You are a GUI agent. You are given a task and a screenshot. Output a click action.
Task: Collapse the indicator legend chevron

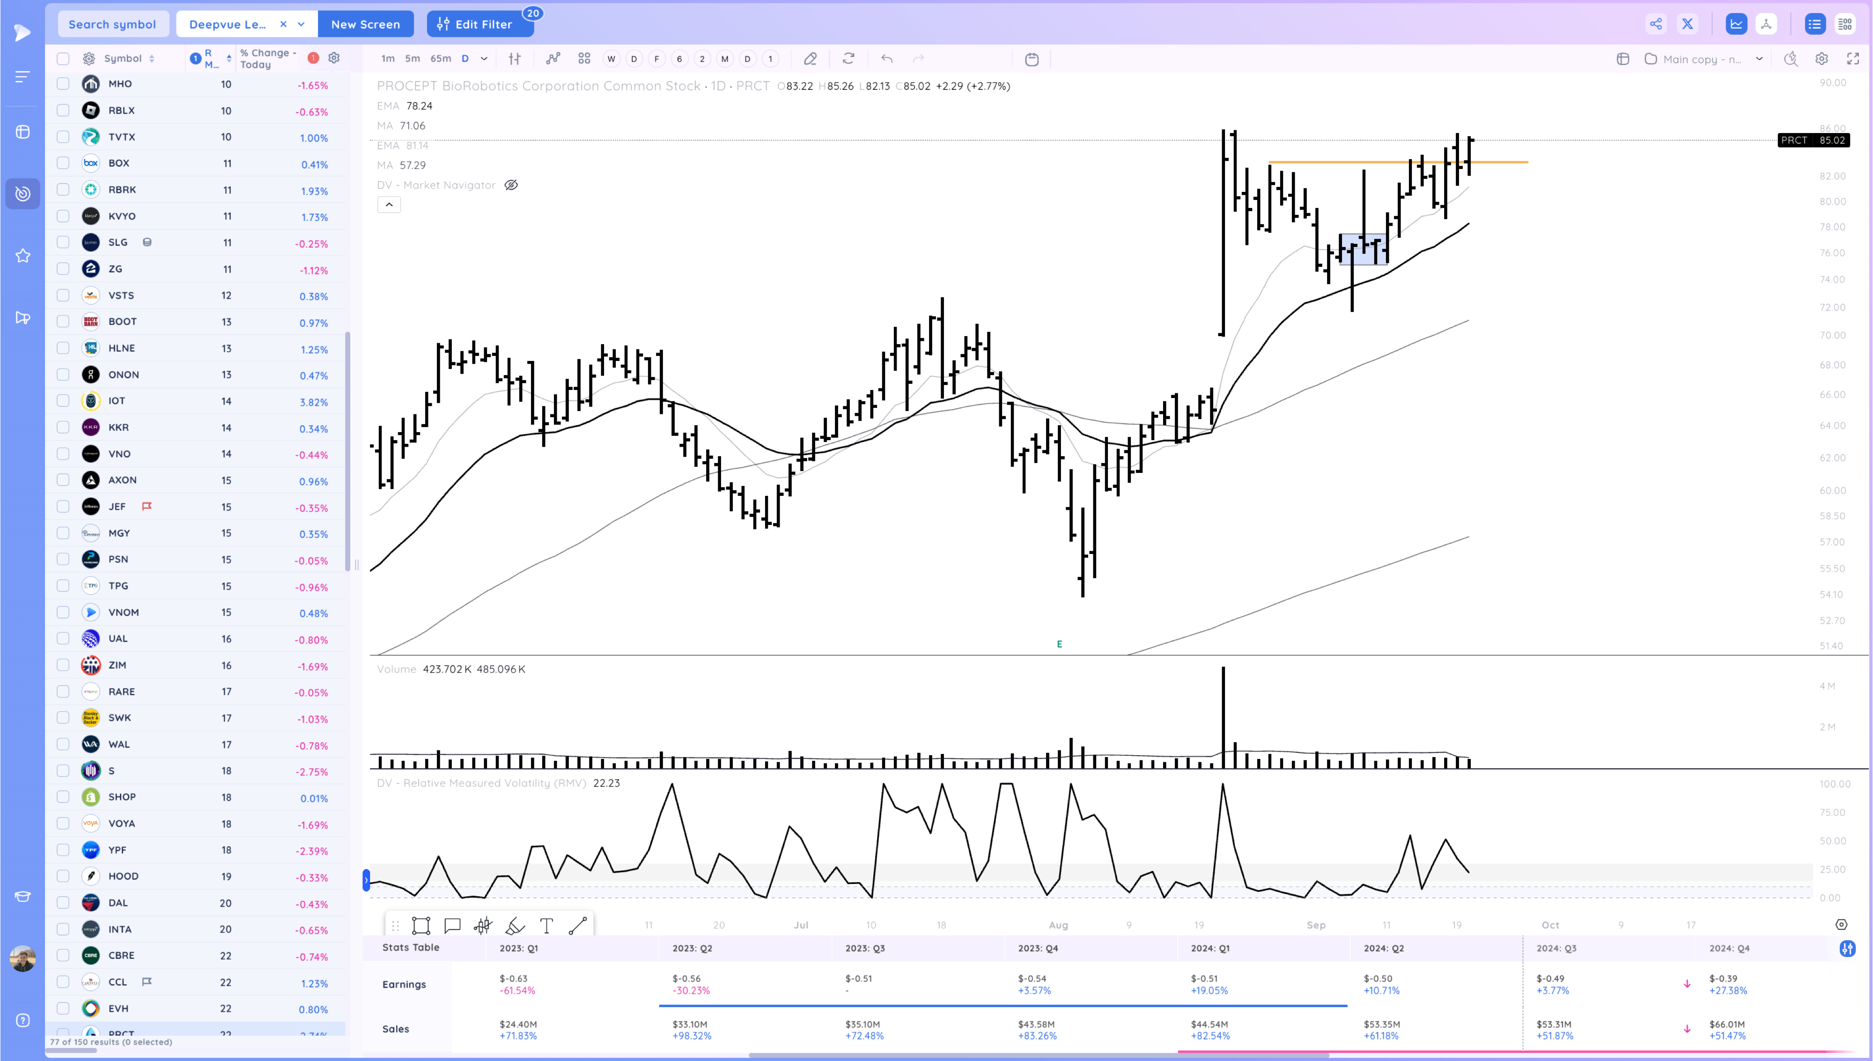click(x=389, y=205)
